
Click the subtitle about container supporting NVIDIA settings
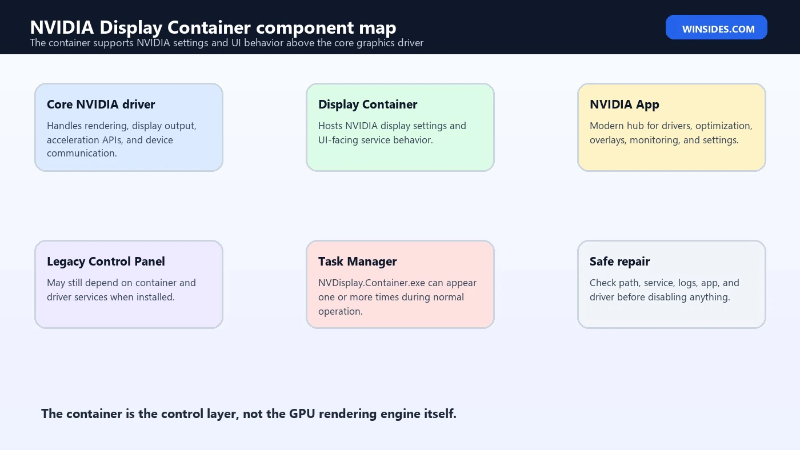pos(227,43)
